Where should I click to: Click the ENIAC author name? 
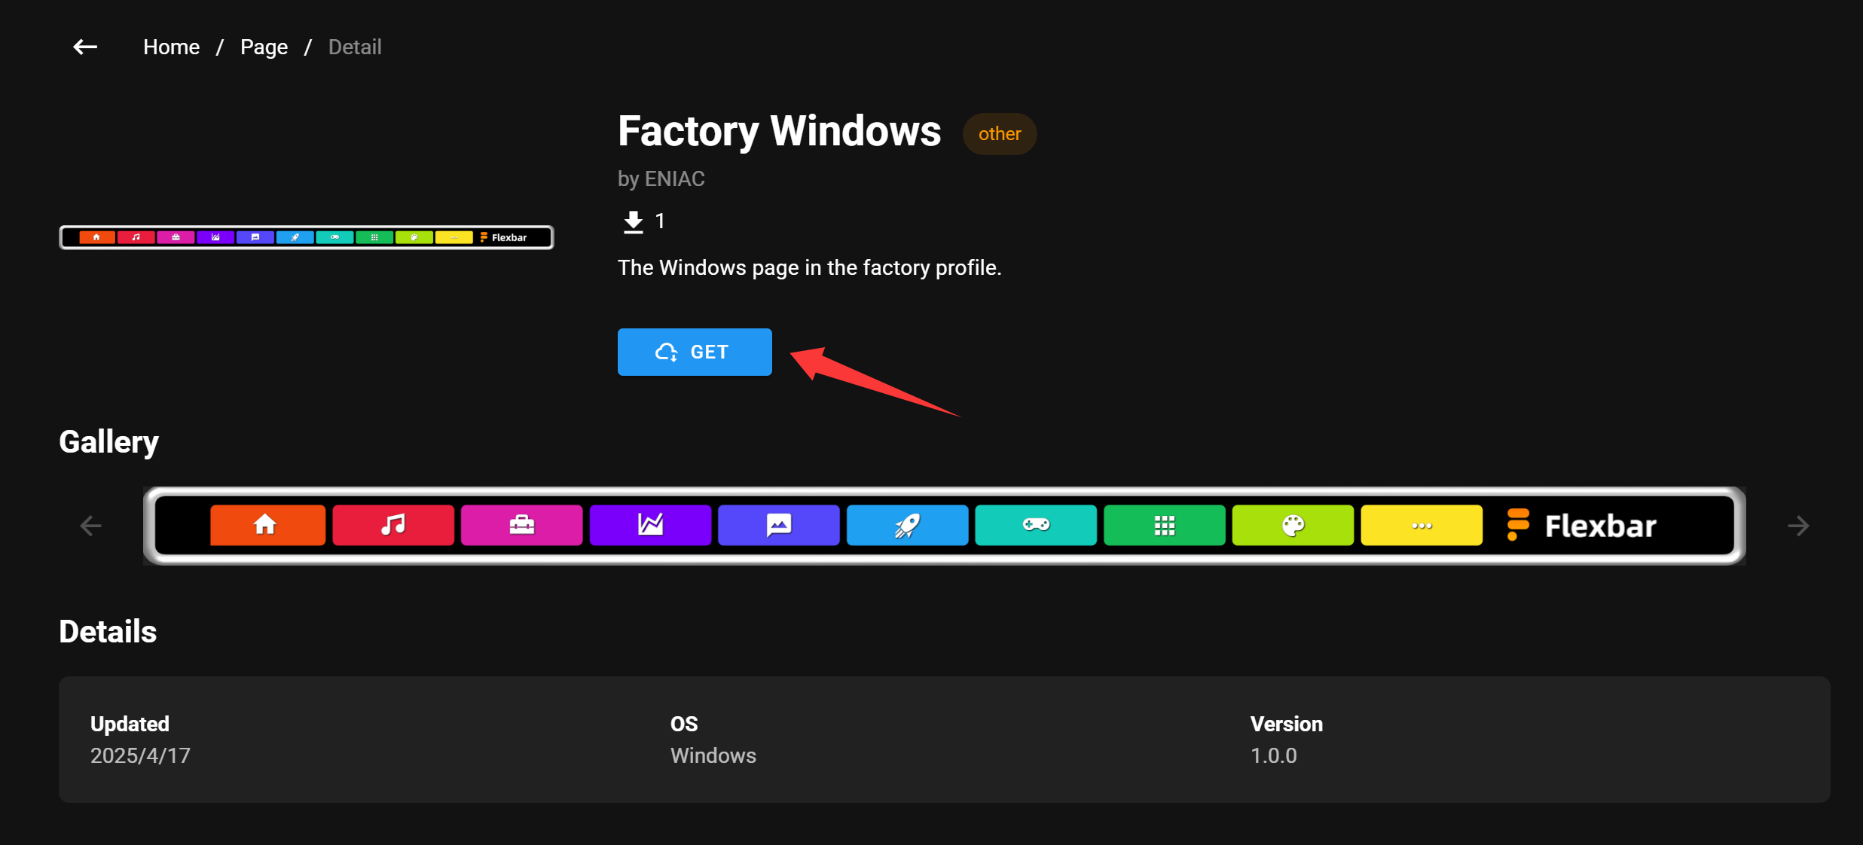click(675, 179)
